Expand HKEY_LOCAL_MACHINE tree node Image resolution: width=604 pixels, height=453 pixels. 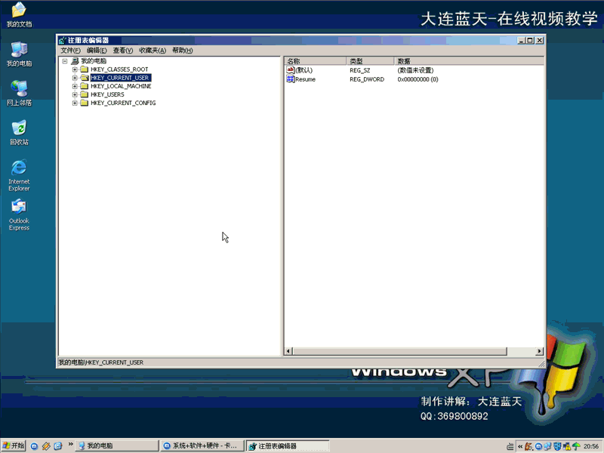tap(75, 86)
